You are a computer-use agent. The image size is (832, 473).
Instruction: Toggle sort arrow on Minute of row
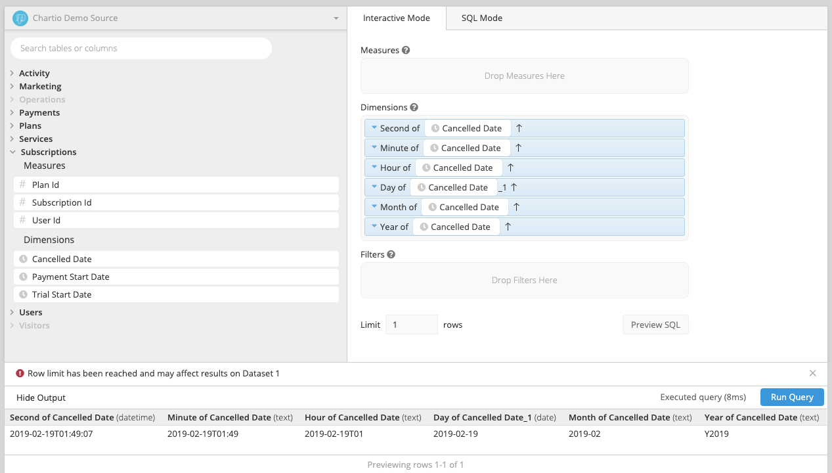(x=518, y=148)
